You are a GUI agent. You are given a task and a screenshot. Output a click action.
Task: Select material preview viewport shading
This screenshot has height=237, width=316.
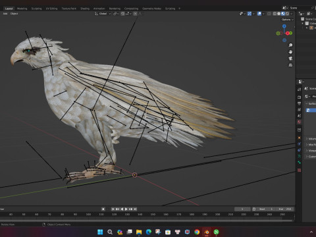(x=283, y=14)
